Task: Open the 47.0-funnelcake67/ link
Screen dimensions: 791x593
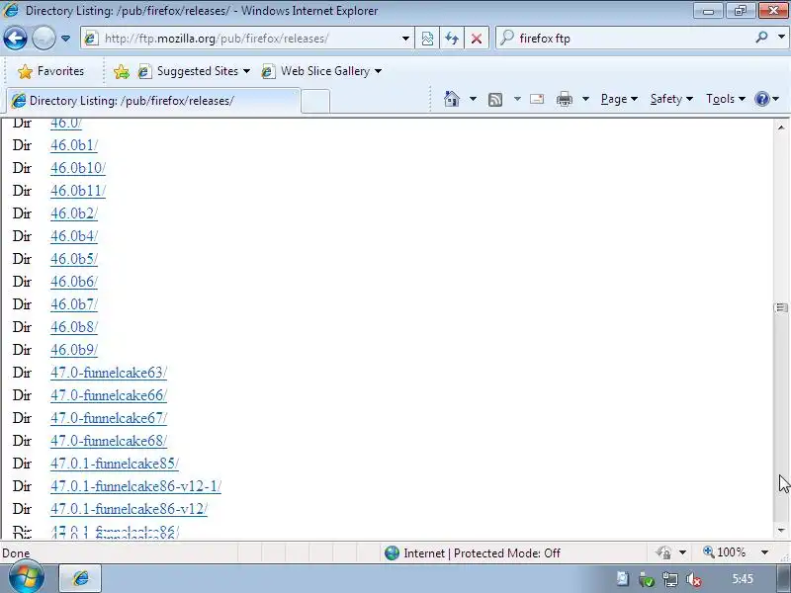Action: (109, 418)
